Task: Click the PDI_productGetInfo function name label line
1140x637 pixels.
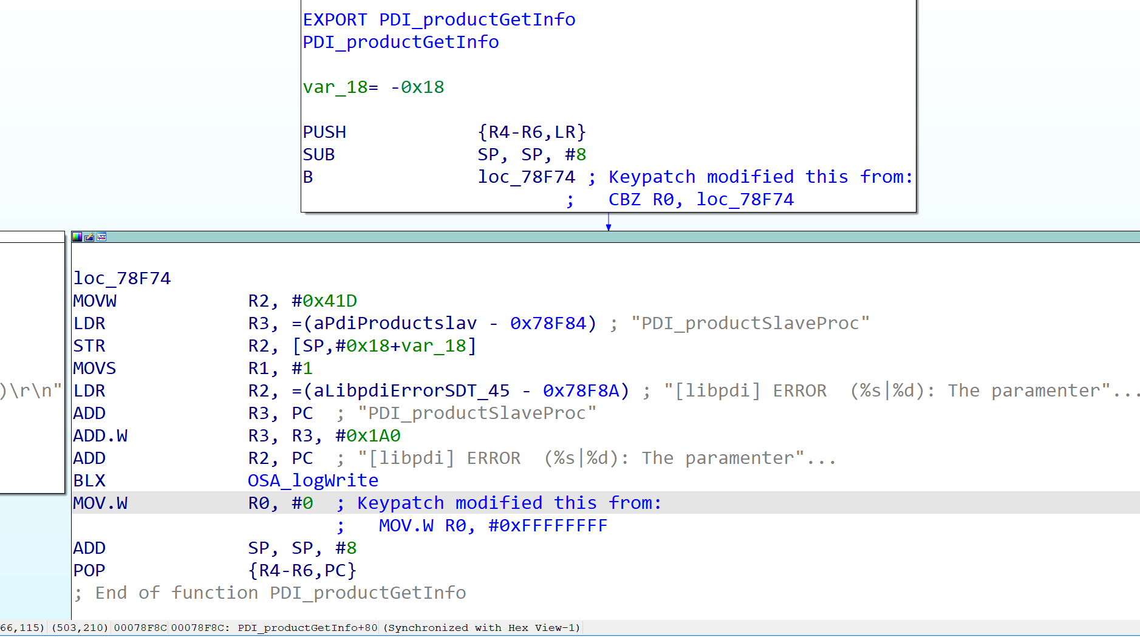Action: point(401,42)
